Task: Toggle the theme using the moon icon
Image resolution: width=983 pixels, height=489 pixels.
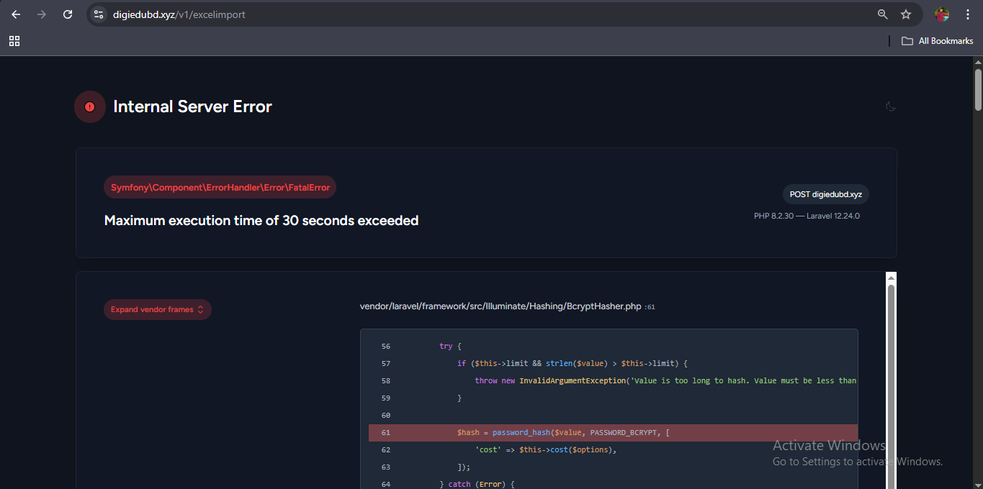Action: pos(891,107)
